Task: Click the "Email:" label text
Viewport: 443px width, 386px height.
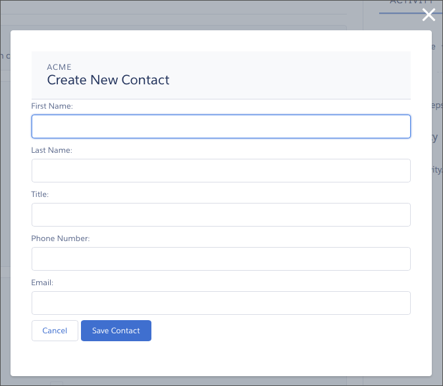Action: pos(42,283)
